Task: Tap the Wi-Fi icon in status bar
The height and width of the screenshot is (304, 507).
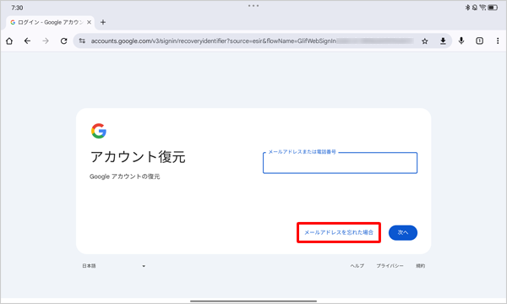Action: 482,8
